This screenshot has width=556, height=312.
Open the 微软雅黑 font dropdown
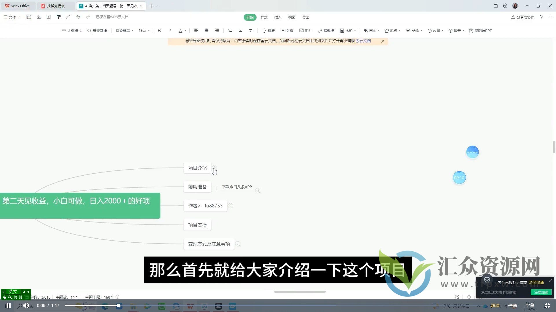tap(125, 31)
